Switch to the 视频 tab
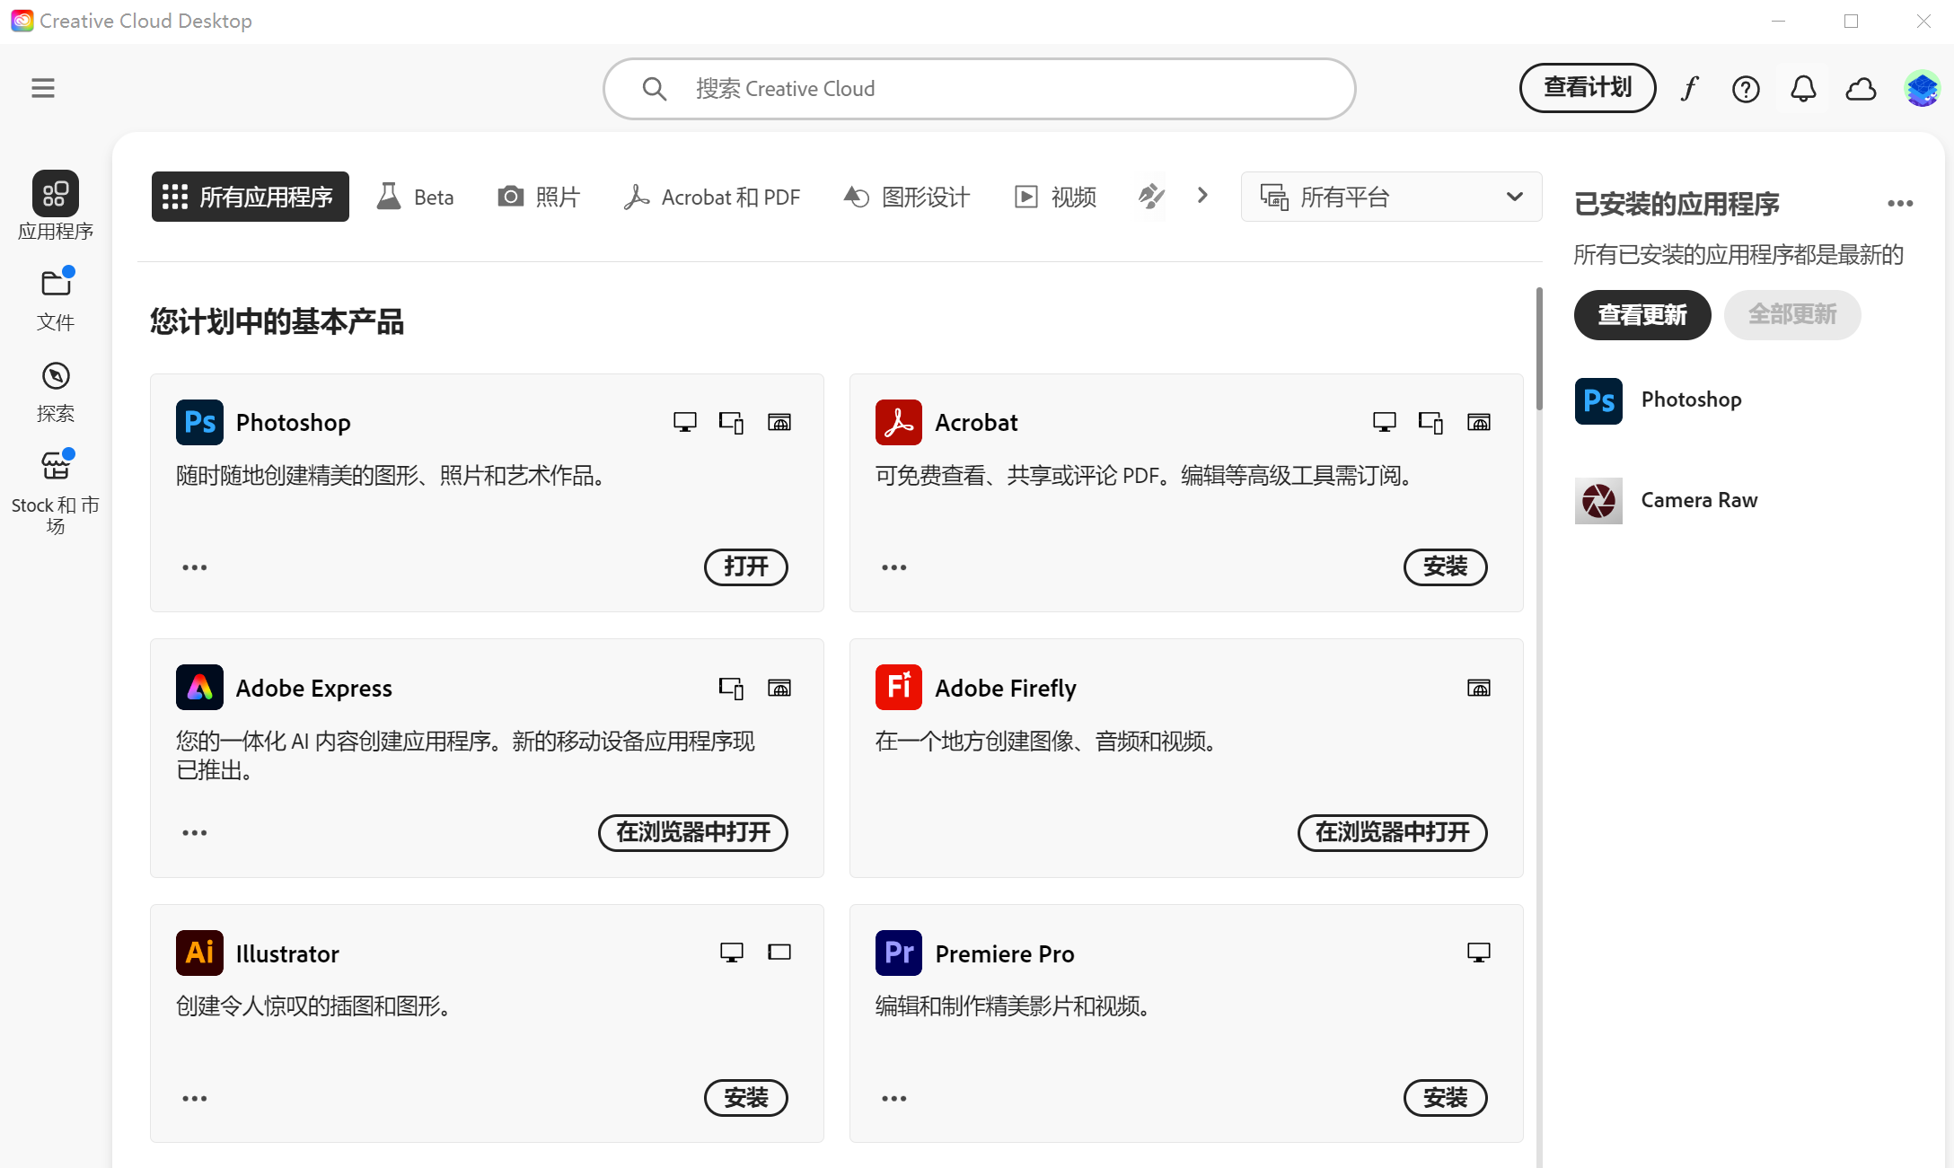Image resolution: width=1954 pixels, height=1168 pixels. pos(1055,197)
